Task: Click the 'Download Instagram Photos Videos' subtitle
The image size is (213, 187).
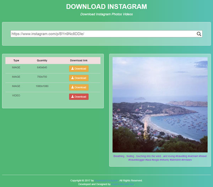Action: point(106,14)
